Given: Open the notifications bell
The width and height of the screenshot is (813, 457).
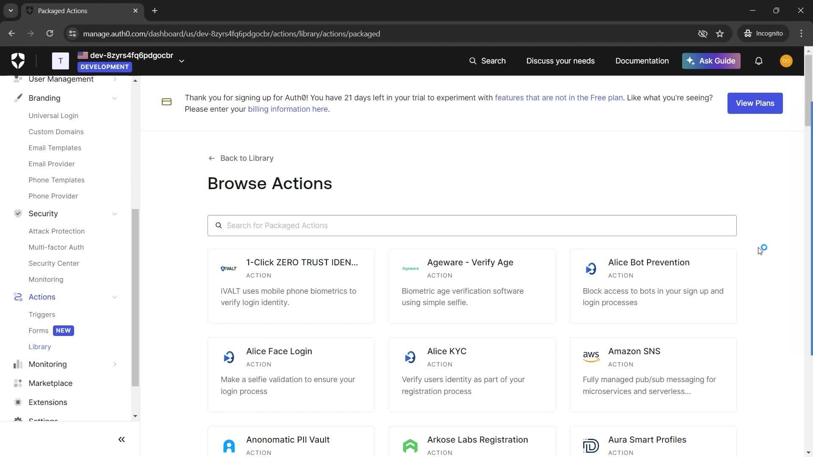Looking at the screenshot, I should 758,61.
